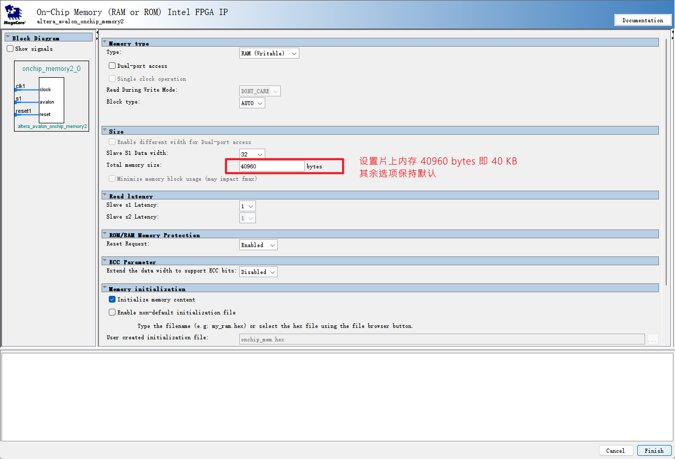Open the Reset Request dropdown
Viewport: 675px width, 459px height.
pyautogui.click(x=258, y=245)
